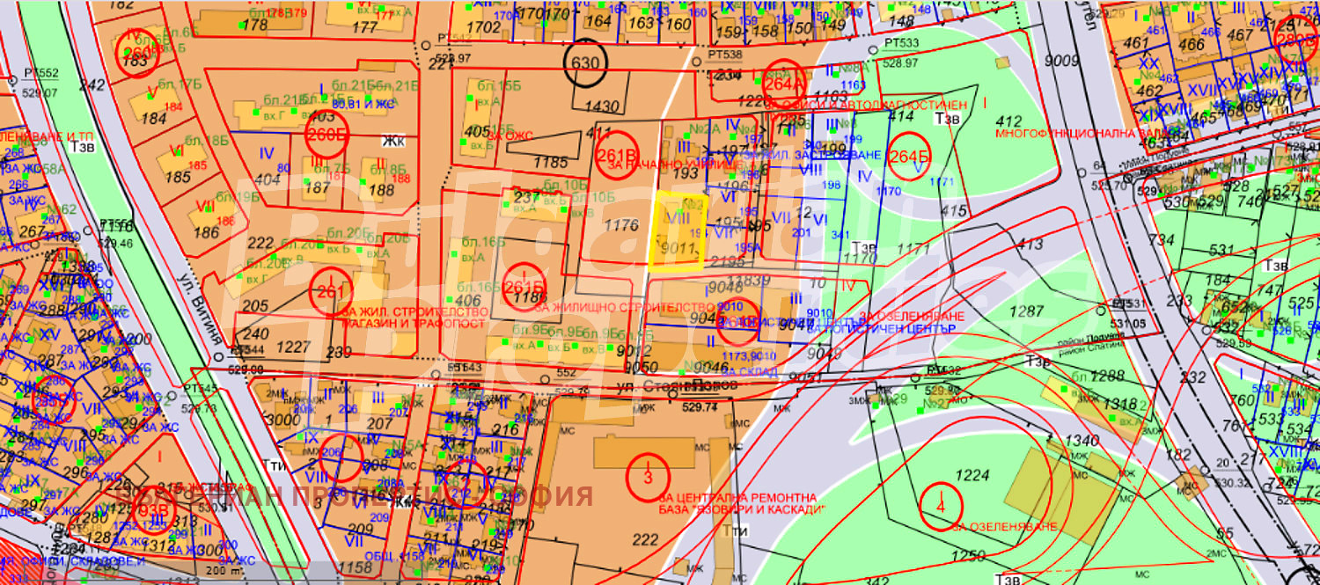Select parcel number 1318
The height and width of the screenshot is (585, 1320).
(x=1121, y=403)
